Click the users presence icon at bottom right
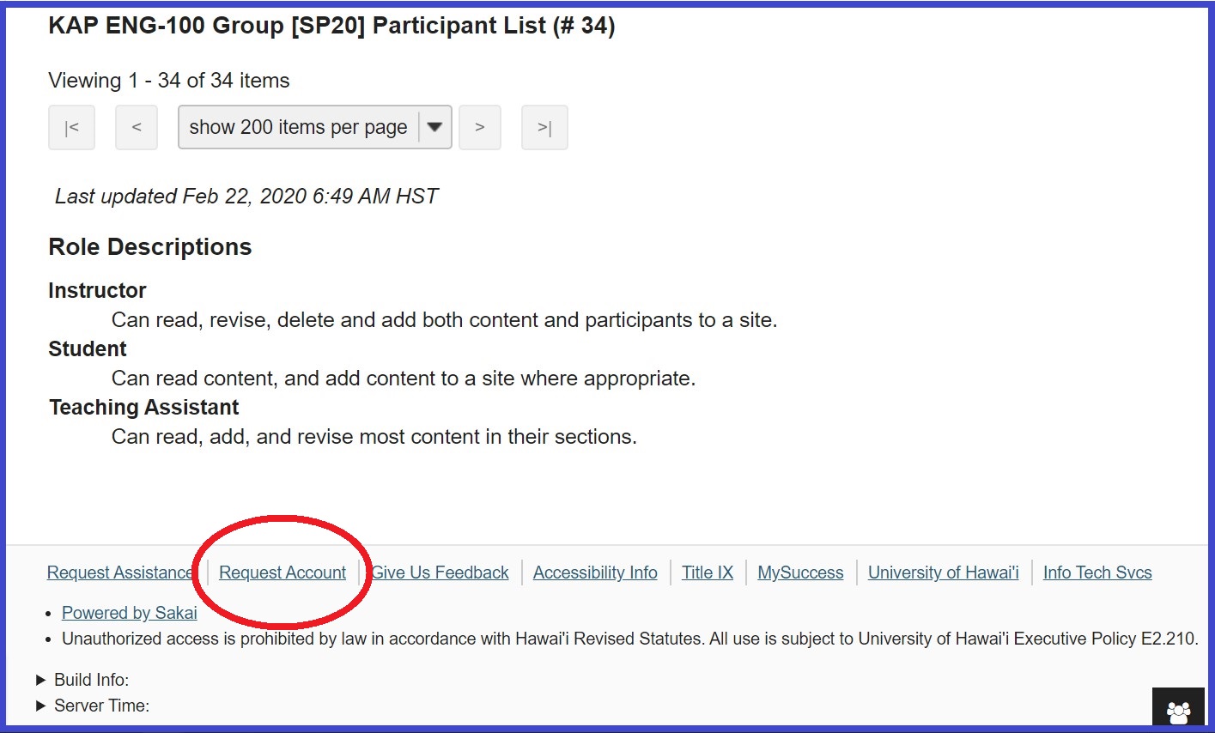The height and width of the screenshot is (733, 1215). [x=1179, y=711]
